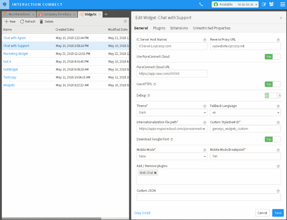
Task: Disable Download Google Font switch
Action: pos(272,139)
